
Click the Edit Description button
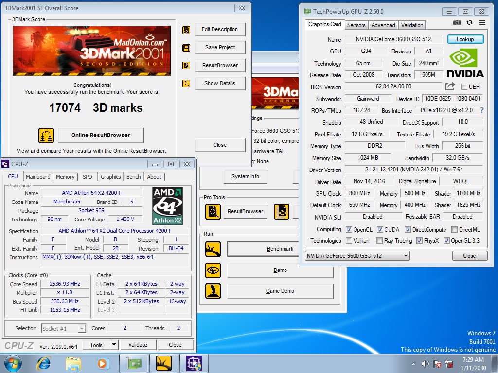click(x=220, y=29)
